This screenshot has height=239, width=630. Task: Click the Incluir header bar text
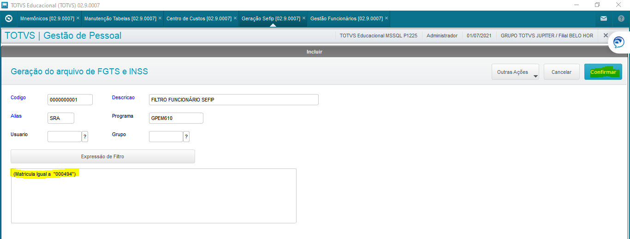click(315, 52)
